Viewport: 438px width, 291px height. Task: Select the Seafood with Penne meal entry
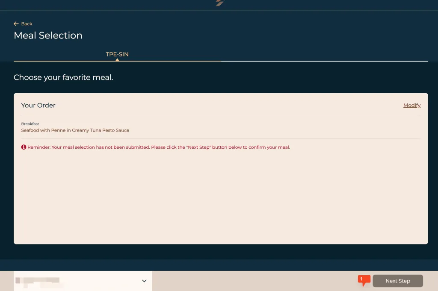75,130
